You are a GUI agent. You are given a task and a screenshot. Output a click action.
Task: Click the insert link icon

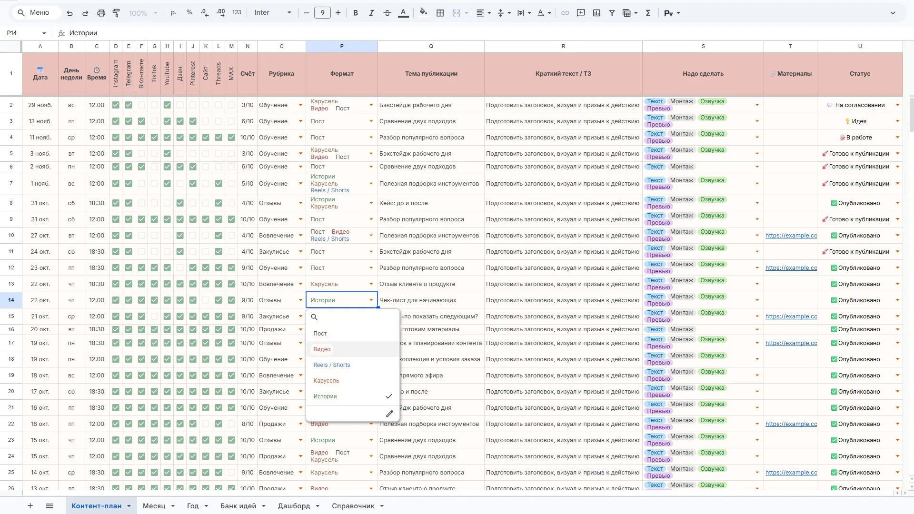(565, 13)
